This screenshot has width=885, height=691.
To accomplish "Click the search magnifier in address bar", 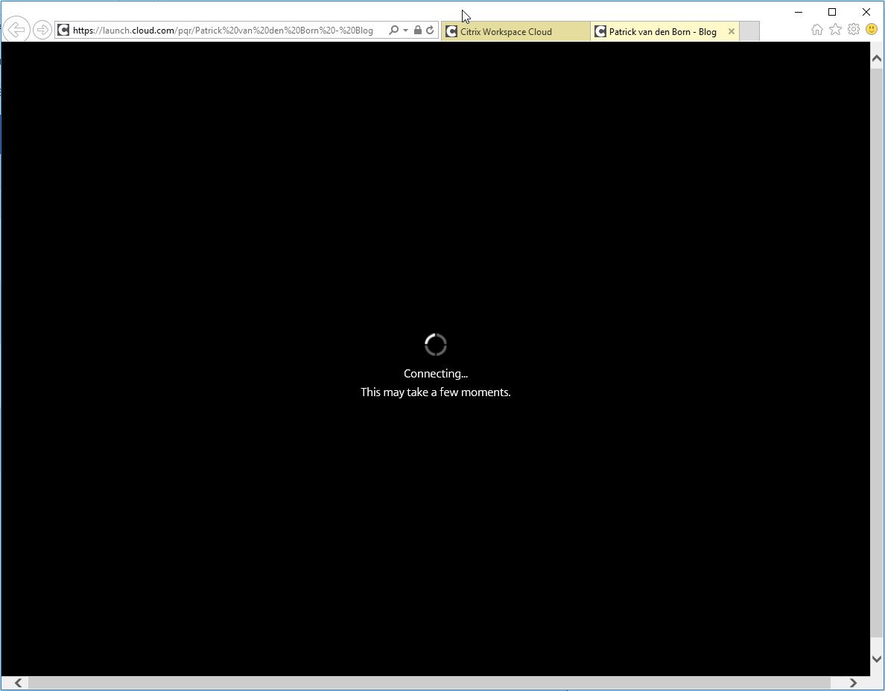I will pos(393,31).
